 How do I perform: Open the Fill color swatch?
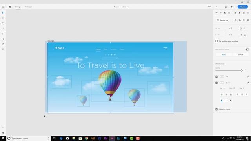coord(222,77)
